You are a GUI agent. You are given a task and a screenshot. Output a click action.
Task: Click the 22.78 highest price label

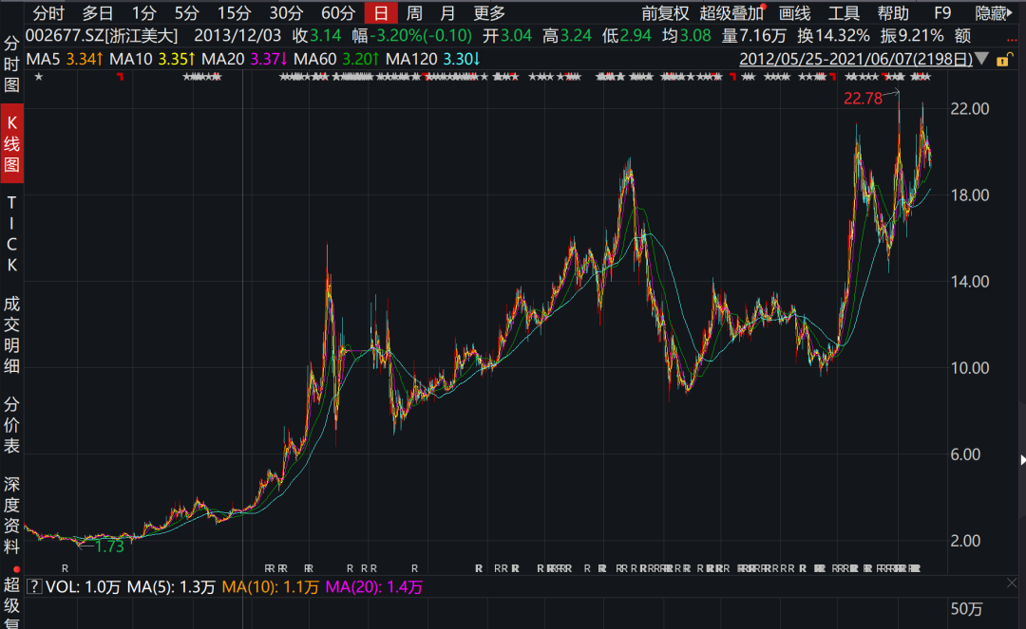(x=863, y=99)
